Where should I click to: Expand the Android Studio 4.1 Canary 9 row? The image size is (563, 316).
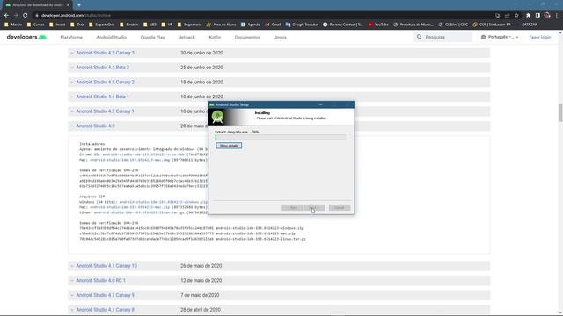click(x=279, y=295)
